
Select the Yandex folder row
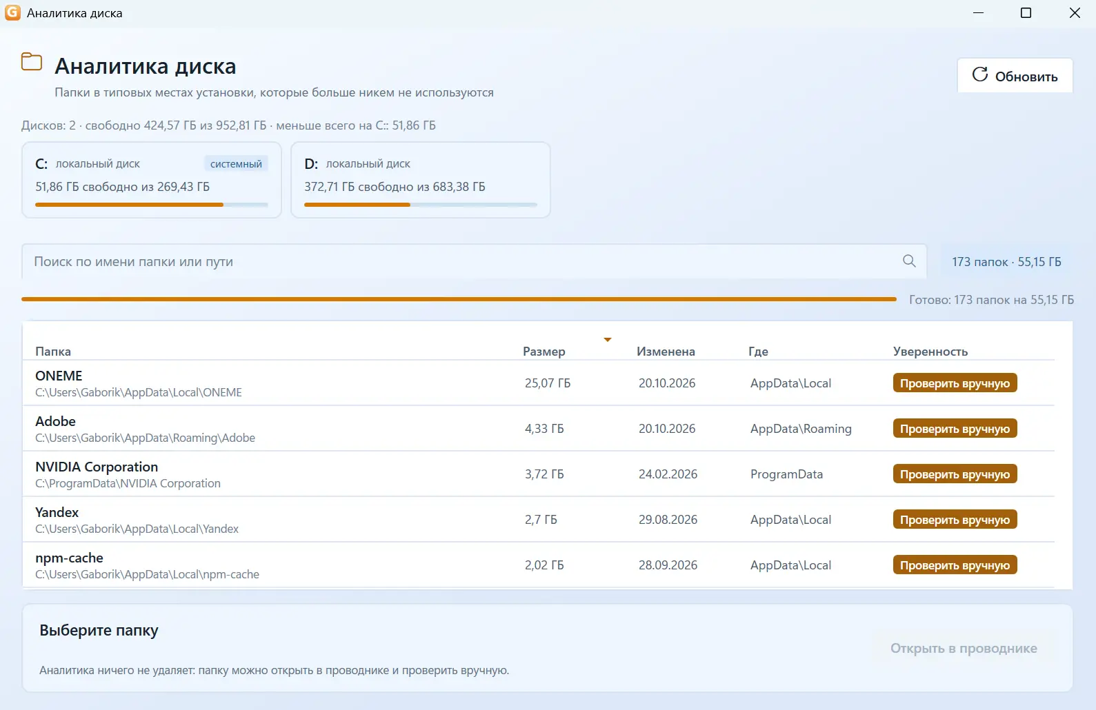pos(539,520)
